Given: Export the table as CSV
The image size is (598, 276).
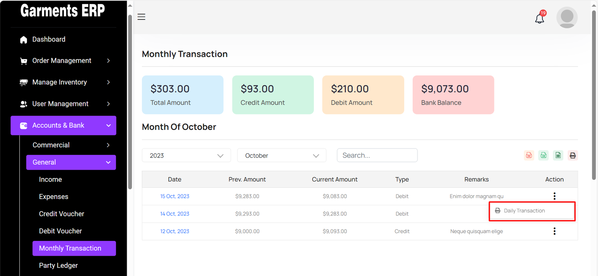Looking at the screenshot, I should [x=543, y=156].
